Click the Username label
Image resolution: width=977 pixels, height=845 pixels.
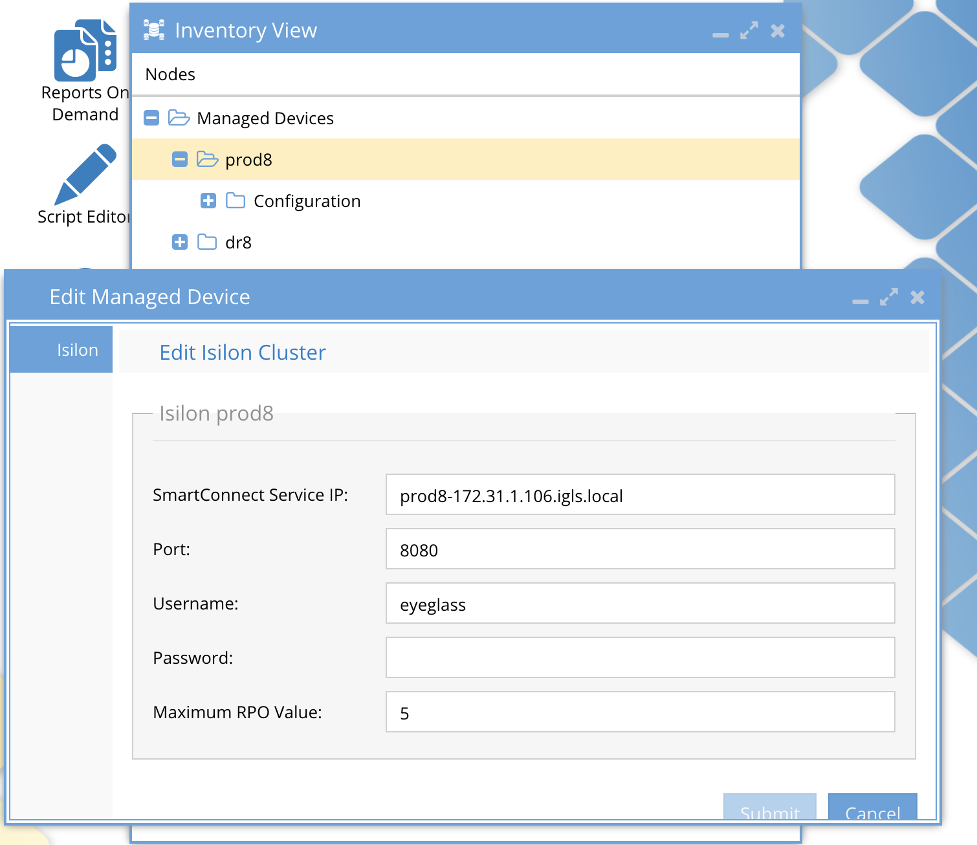(195, 604)
